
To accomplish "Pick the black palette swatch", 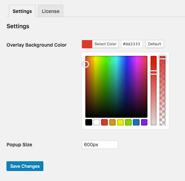I will click(x=89, y=122).
